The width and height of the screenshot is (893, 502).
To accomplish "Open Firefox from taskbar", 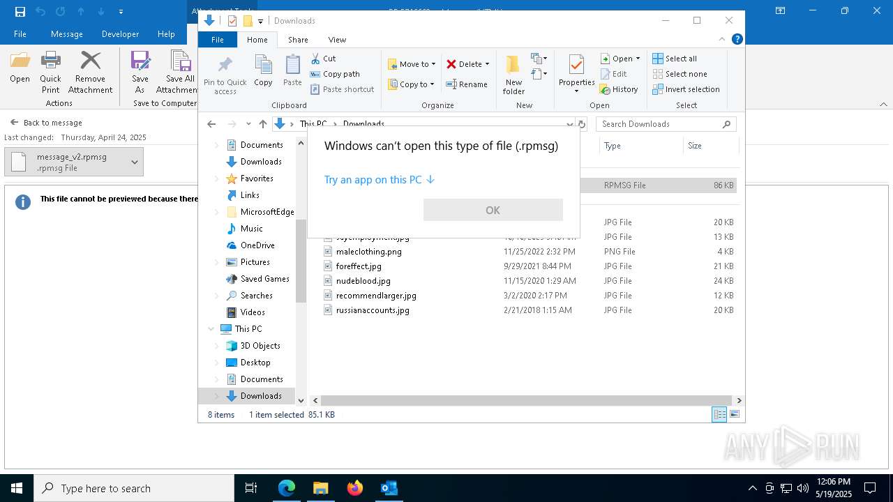I will coord(355,488).
